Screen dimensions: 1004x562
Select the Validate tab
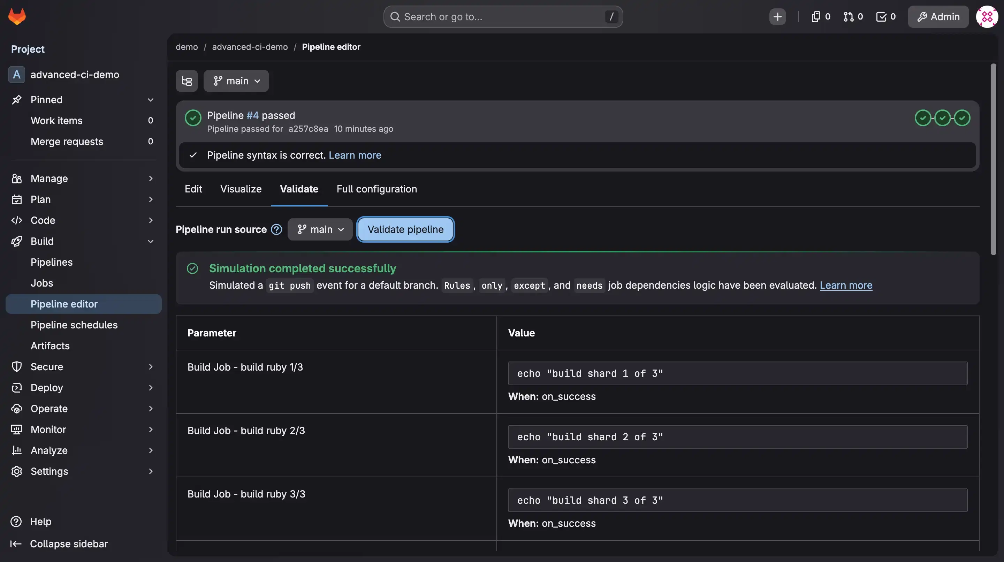(x=299, y=189)
